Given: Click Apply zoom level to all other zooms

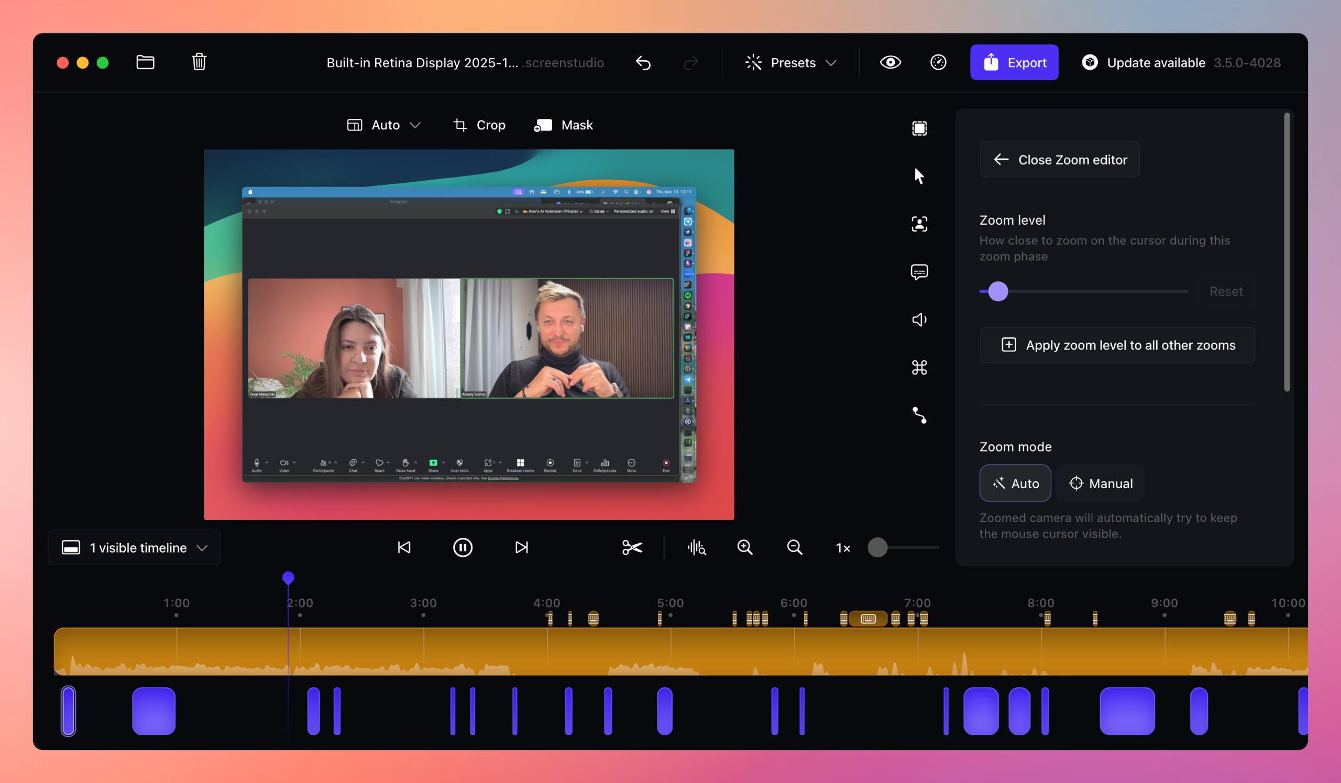Looking at the screenshot, I should pos(1117,345).
